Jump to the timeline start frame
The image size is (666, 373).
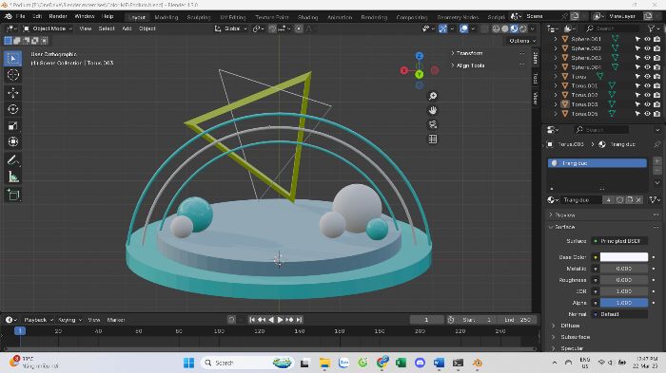(252, 320)
